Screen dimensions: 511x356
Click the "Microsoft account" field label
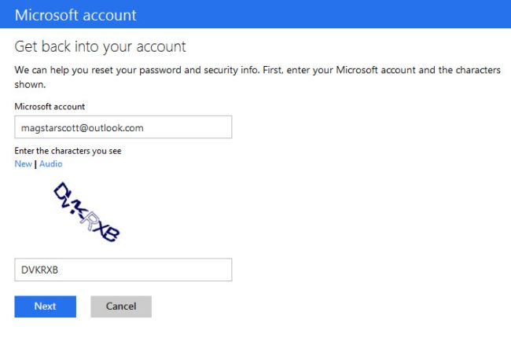click(50, 106)
